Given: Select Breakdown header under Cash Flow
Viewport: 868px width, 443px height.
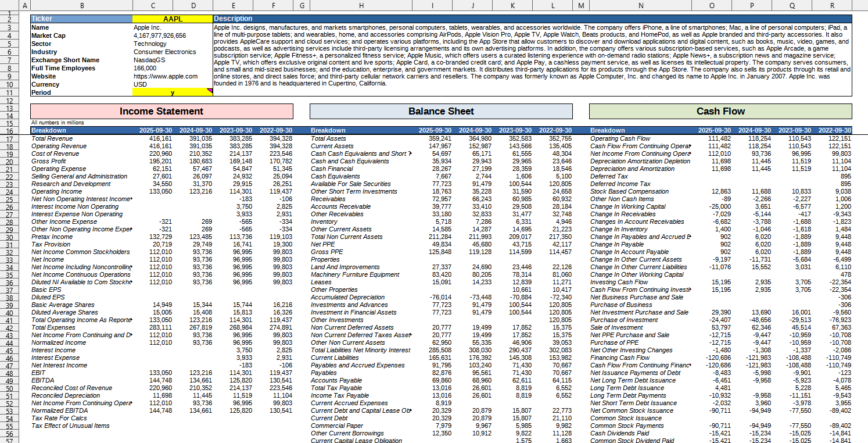Looking at the screenshot, I should (x=640, y=130).
